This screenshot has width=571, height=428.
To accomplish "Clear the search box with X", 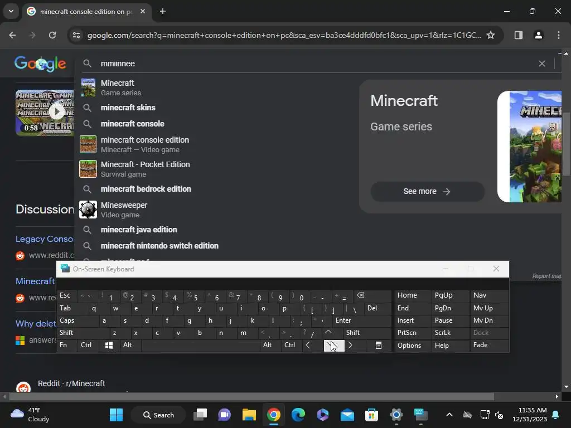I will [x=542, y=64].
